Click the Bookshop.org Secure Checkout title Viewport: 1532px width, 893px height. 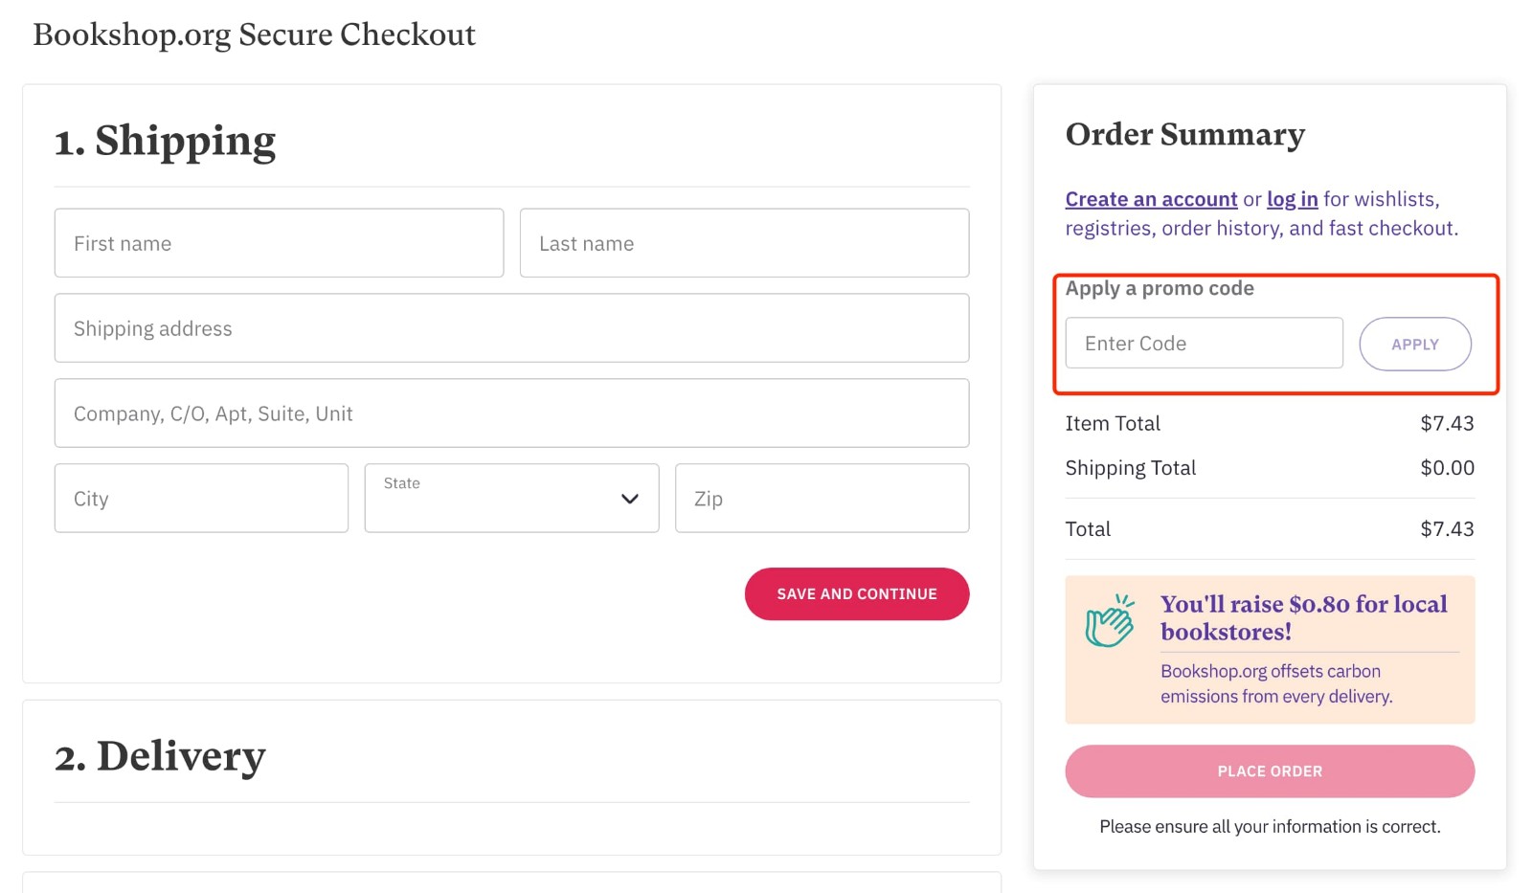[253, 34]
